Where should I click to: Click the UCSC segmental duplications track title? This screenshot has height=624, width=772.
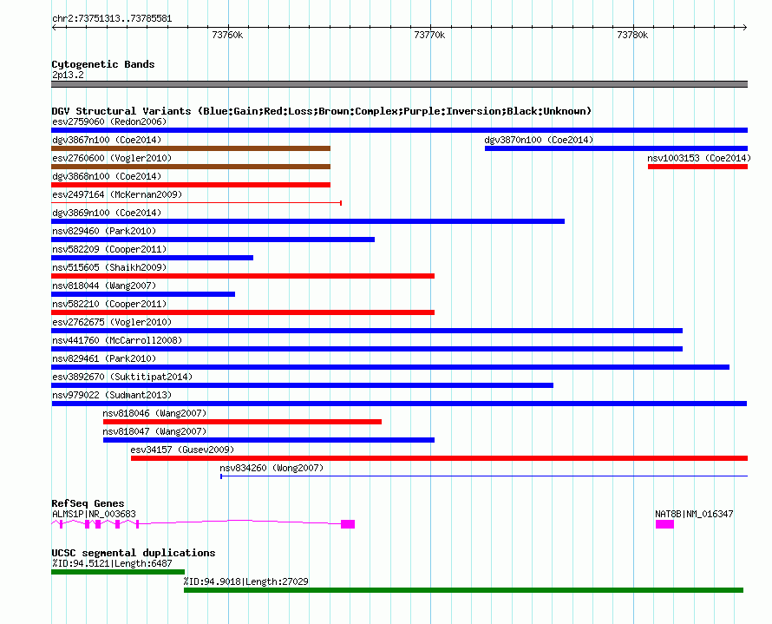[134, 553]
